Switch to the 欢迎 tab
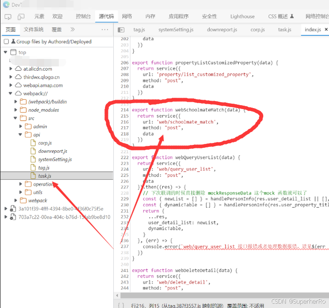The image size is (329, 308). 57,16
